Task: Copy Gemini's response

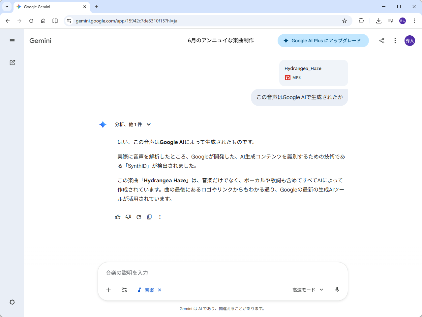Action: (149, 217)
